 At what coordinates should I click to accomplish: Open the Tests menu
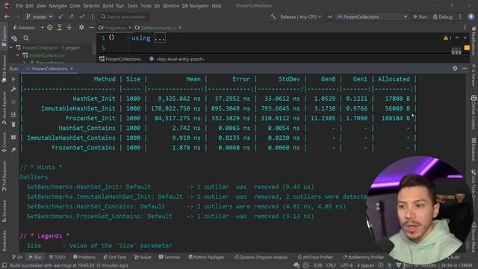click(x=132, y=6)
